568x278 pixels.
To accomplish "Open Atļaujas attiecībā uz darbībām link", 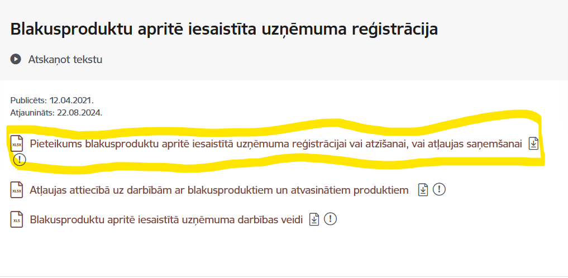I will click(219, 190).
